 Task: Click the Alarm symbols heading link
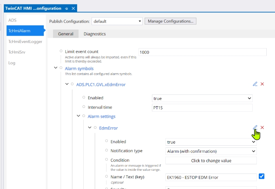pos(79,68)
